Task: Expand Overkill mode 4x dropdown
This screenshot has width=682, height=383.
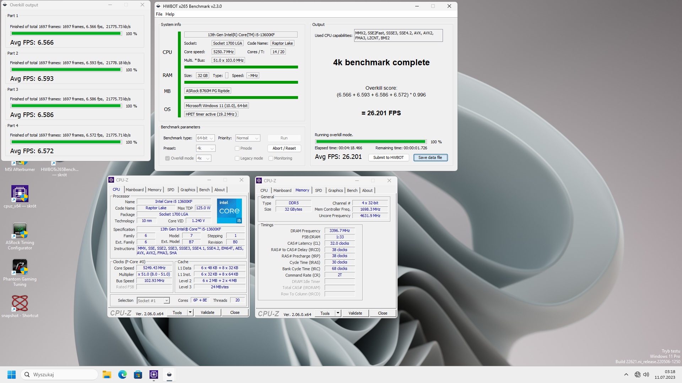Action: click(x=204, y=159)
